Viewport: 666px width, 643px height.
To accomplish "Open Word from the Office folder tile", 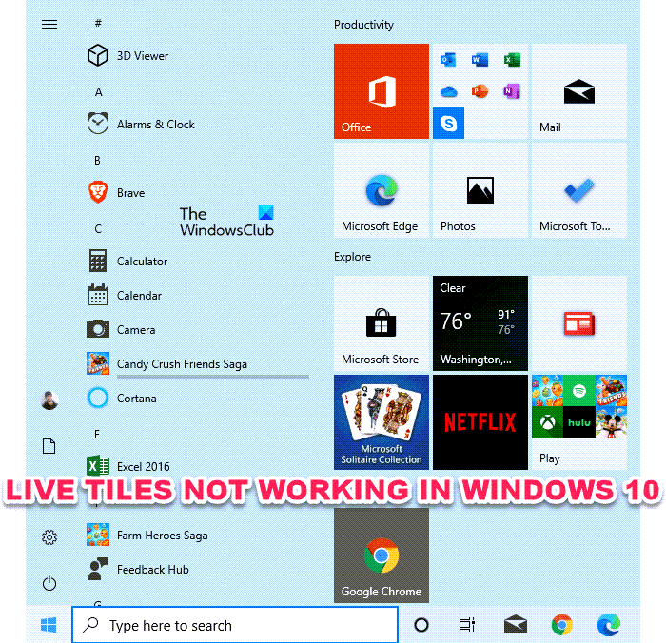I will coord(480,60).
